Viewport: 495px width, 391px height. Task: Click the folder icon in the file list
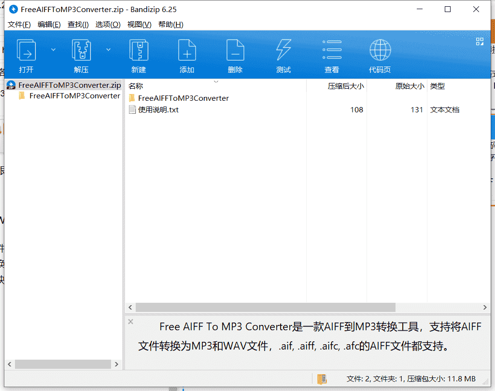[x=132, y=98]
